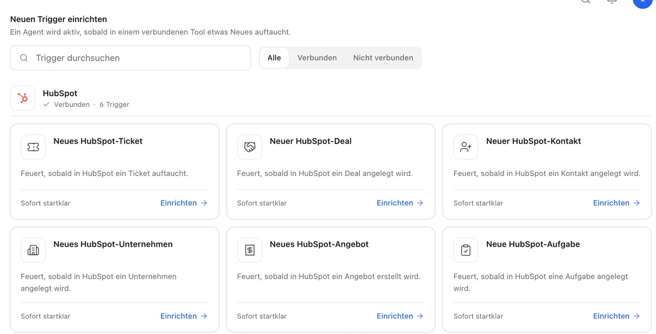The width and height of the screenshot is (656, 334).
Task: Select the Alle filter tab
Action: pos(274,58)
